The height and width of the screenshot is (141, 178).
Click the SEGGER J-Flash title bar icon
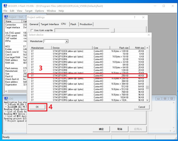click(x=5, y=6)
